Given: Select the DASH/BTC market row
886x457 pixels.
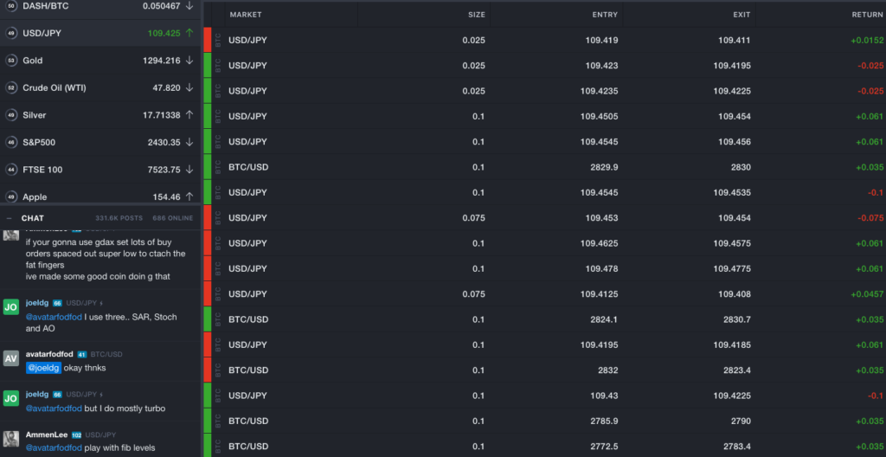Looking at the screenshot, I should pyautogui.click(x=100, y=8).
